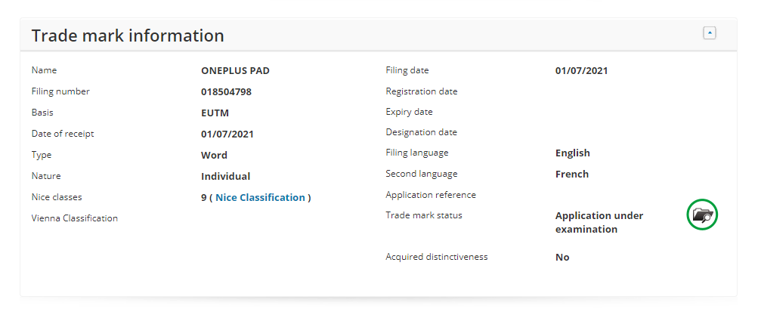Screen dimensions: 758x315
Task: Open the Nice Classification link
Action: 260,197
